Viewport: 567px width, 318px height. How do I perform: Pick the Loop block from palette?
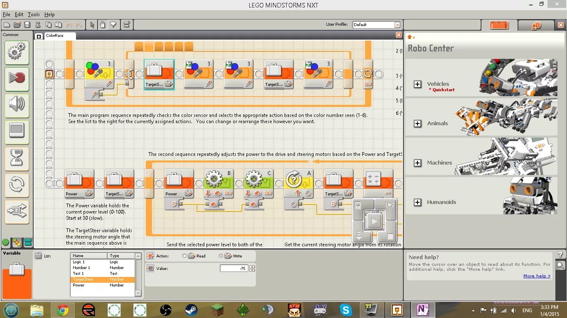point(17,185)
